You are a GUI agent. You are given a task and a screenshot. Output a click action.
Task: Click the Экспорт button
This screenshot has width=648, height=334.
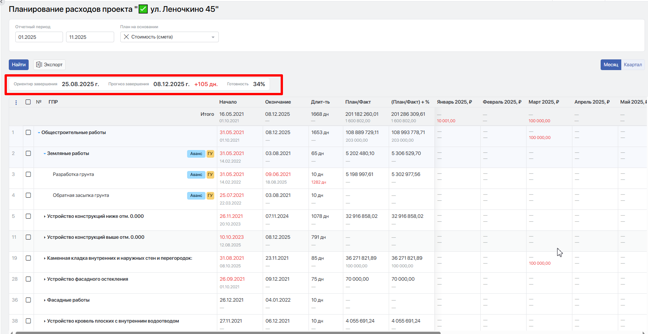tap(49, 65)
